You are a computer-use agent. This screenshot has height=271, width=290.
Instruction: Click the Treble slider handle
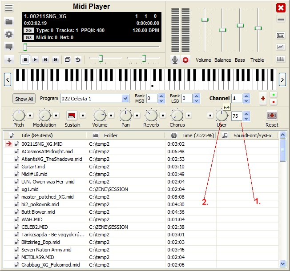click(x=258, y=28)
